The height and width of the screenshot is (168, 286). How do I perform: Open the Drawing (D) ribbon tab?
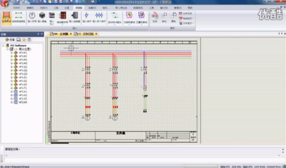(92, 8)
